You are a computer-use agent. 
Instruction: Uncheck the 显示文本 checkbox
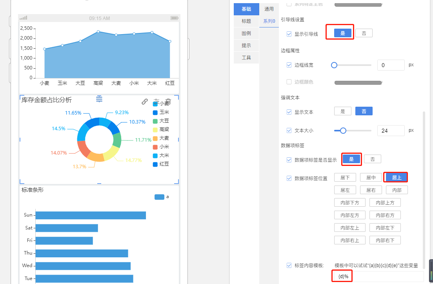[289, 112]
